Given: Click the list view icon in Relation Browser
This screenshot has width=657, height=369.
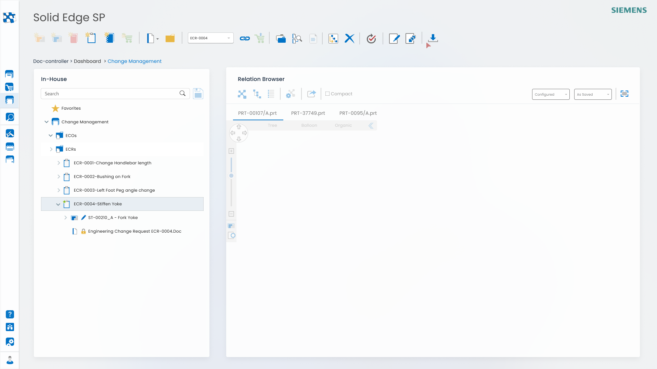Looking at the screenshot, I should click(271, 94).
